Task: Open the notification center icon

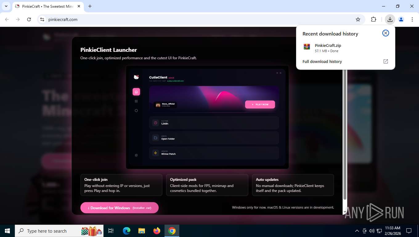Action: click(x=409, y=231)
